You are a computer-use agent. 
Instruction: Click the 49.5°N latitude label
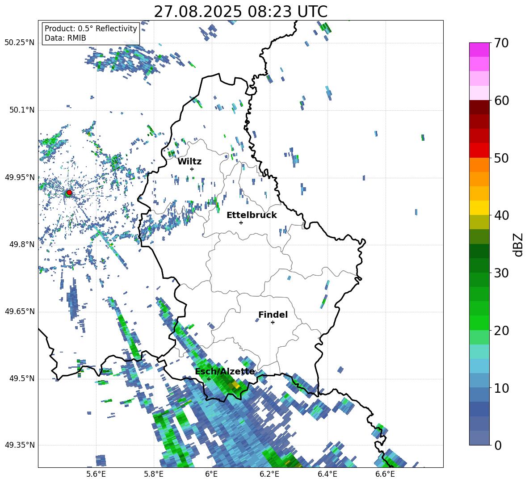point(21,378)
